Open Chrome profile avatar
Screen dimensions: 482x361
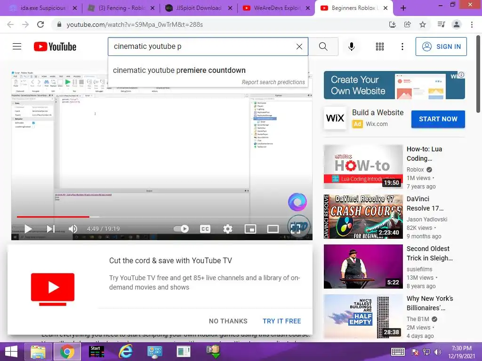[457, 24]
